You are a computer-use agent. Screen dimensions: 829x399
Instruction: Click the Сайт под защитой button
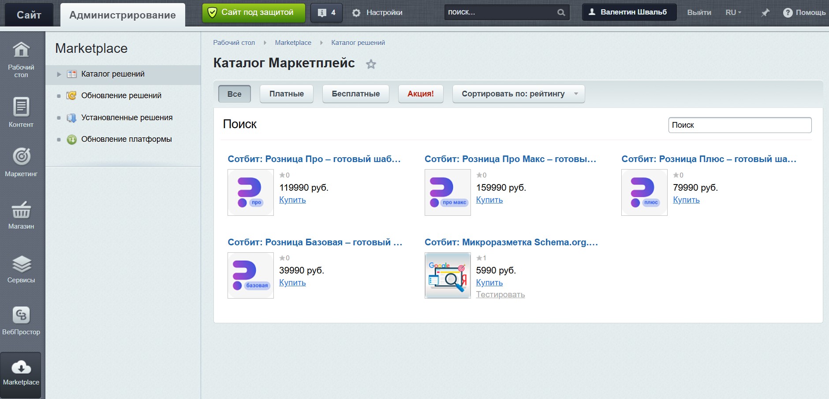(254, 13)
